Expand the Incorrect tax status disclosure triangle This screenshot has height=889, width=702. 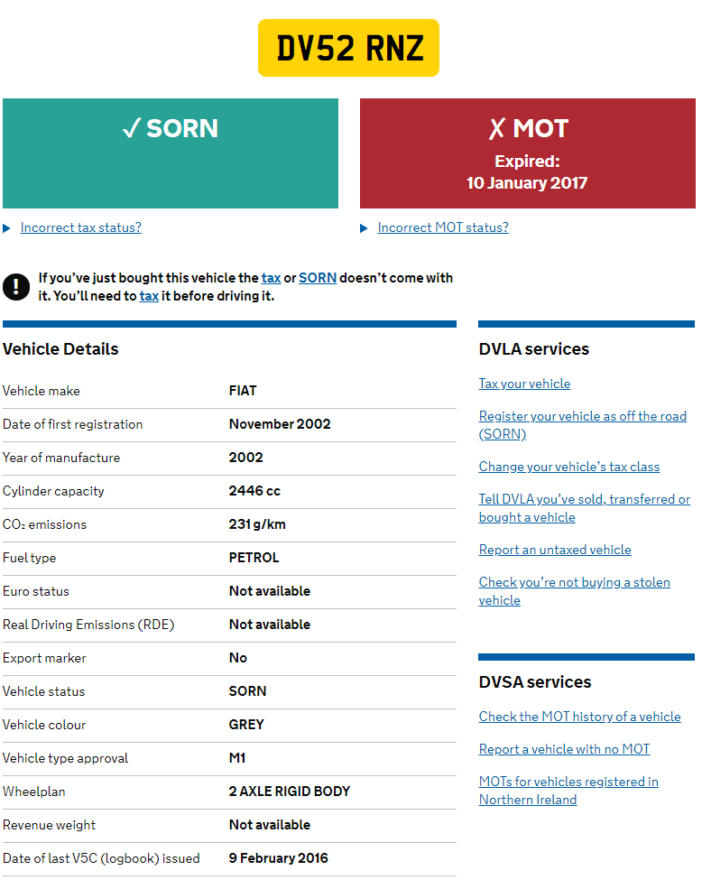pyautogui.click(x=7, y=228)
